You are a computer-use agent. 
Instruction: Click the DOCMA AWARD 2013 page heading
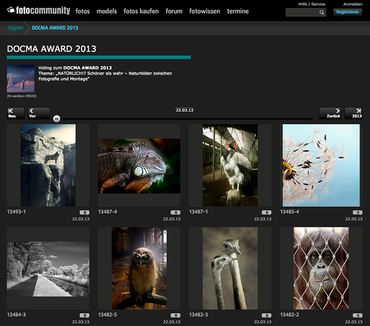tap(51, 49)
